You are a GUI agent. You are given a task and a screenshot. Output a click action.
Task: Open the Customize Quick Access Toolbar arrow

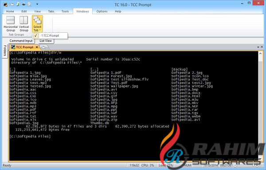37,4
